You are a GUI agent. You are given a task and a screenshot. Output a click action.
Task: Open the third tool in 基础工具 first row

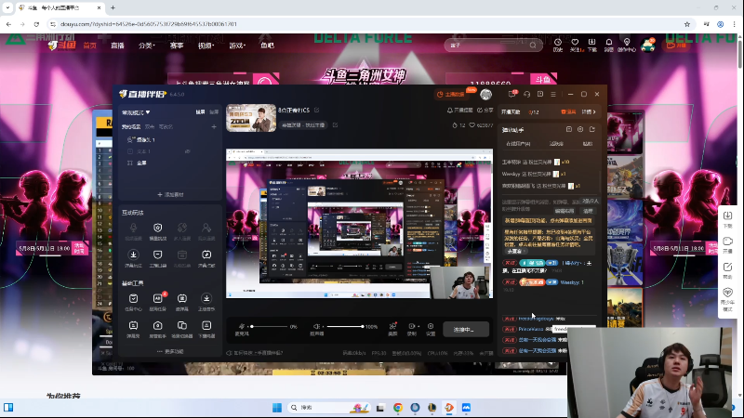(x=182, y=301)
